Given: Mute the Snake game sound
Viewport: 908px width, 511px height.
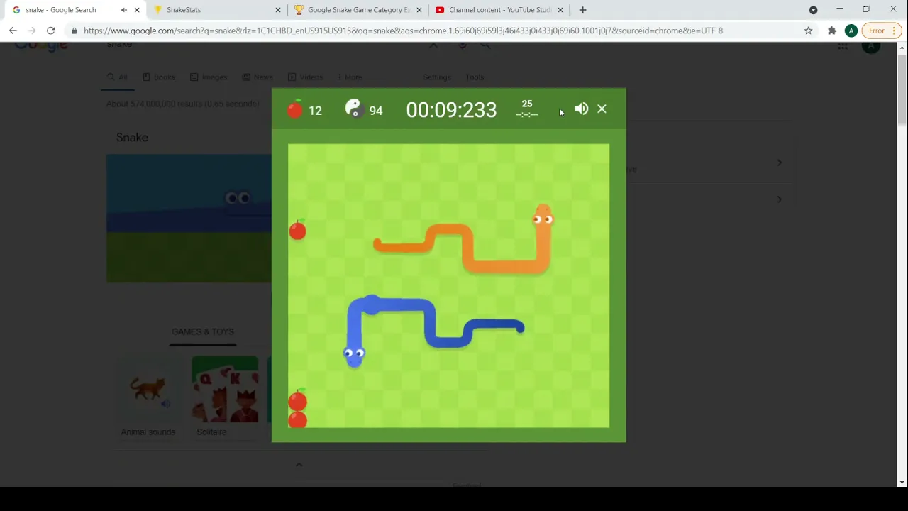Looking at the screenshot, I should point(581,109).
